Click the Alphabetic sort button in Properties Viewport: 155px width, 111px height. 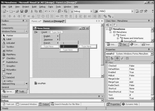click(x=112, y=58)
